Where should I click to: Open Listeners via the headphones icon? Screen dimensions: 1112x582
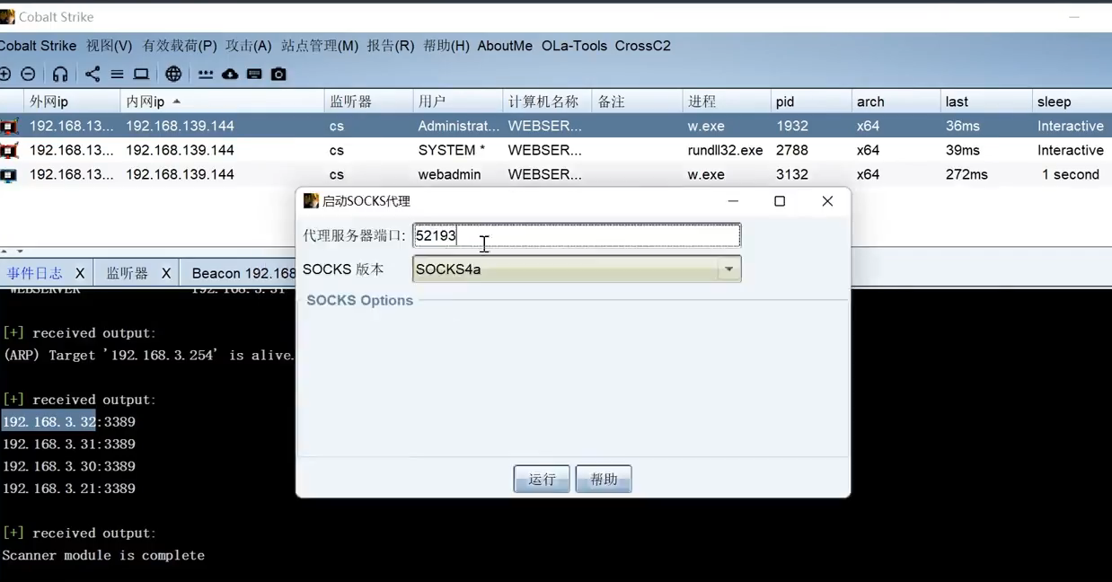(x=60, y=74)
